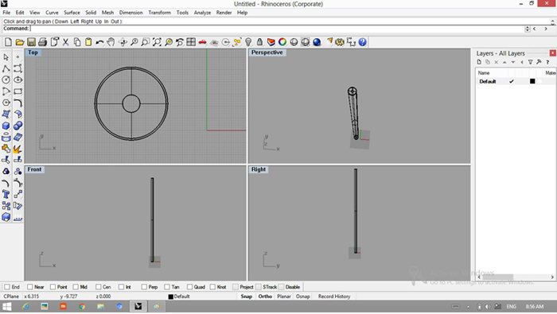Click the Save file icon in toolbar
Screen dimensions: 557x314
(x=31, y=42)
